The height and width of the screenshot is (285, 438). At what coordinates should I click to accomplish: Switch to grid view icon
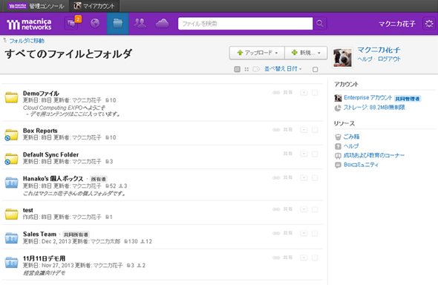click(x=246, y=69)
